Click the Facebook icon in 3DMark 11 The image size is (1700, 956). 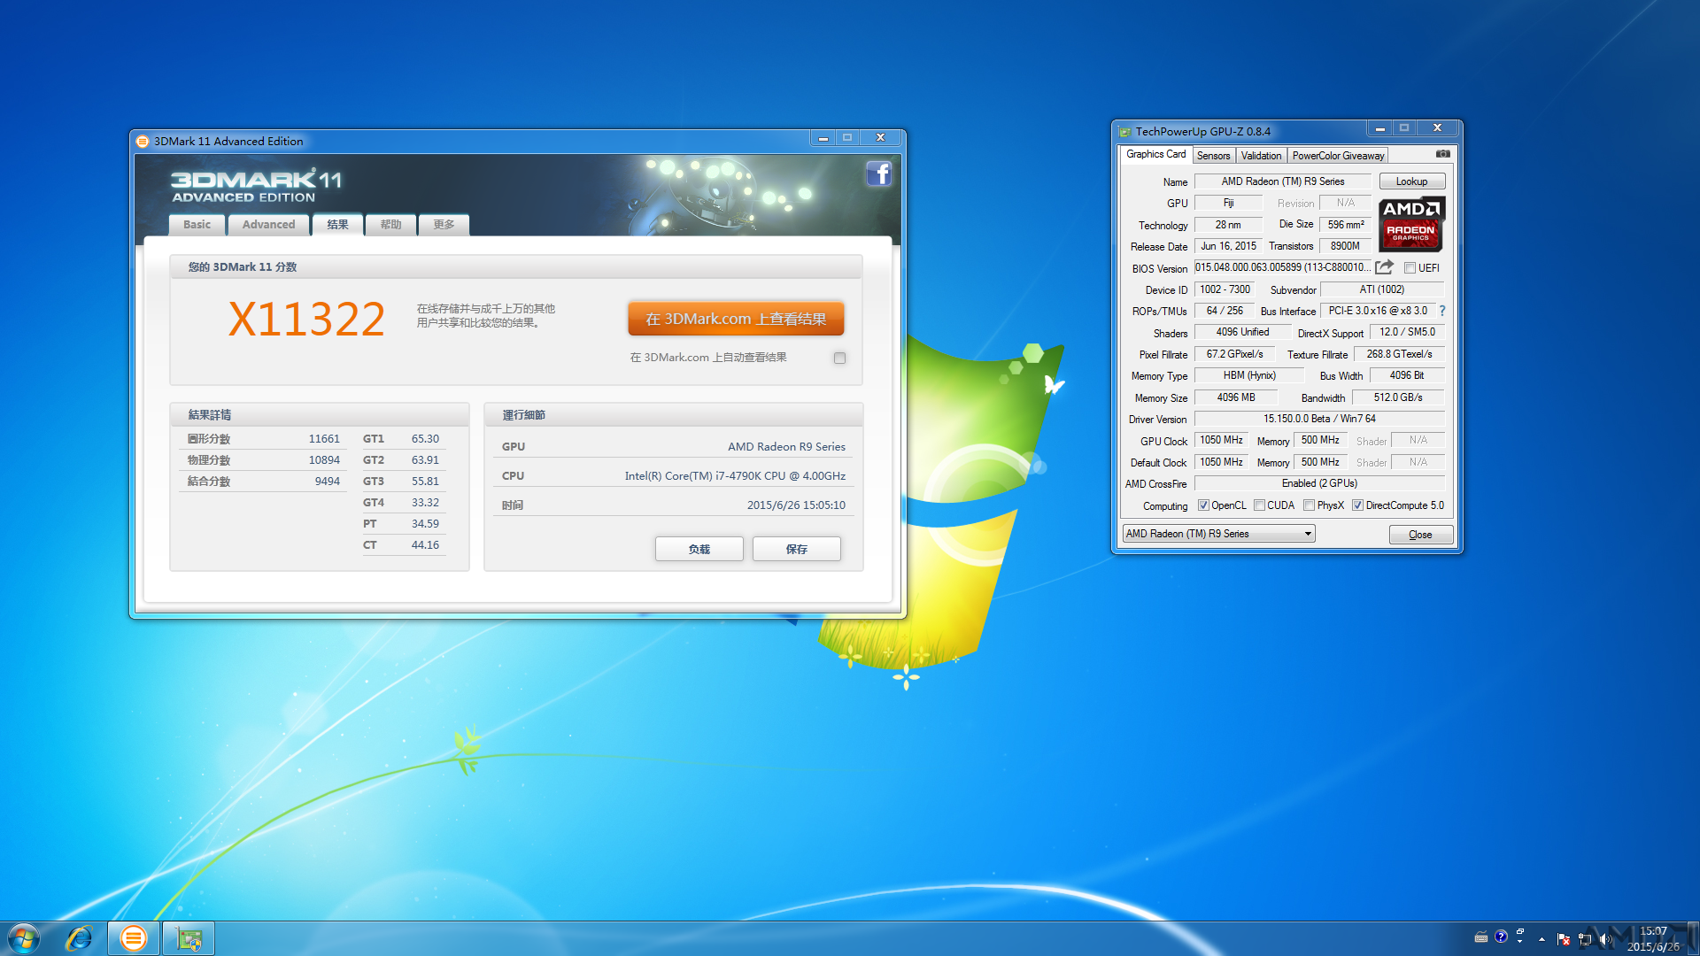click(x=878, y=173)
